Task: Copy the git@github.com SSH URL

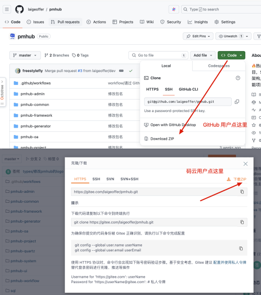Action: tap(237, 102)
